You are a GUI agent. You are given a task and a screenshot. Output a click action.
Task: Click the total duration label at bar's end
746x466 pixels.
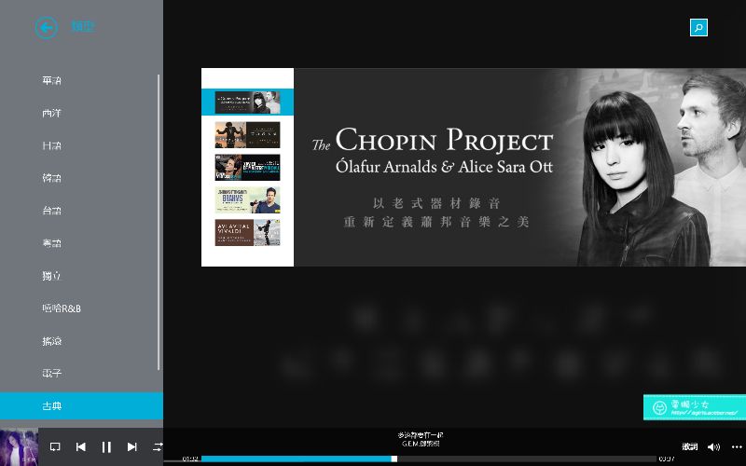(x=667, y=459)
